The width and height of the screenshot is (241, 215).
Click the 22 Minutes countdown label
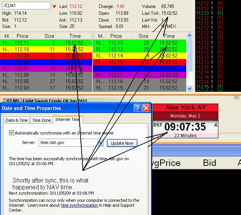point(185,136)
